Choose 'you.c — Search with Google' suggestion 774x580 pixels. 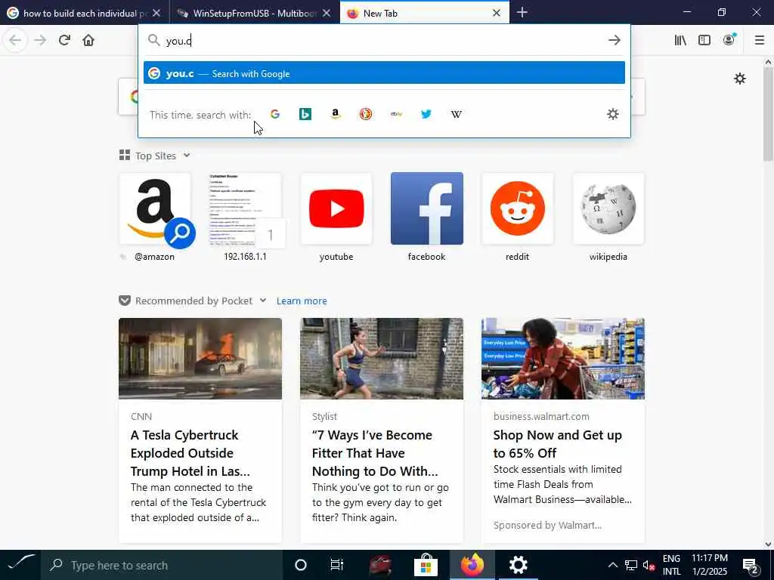[384, 73]
